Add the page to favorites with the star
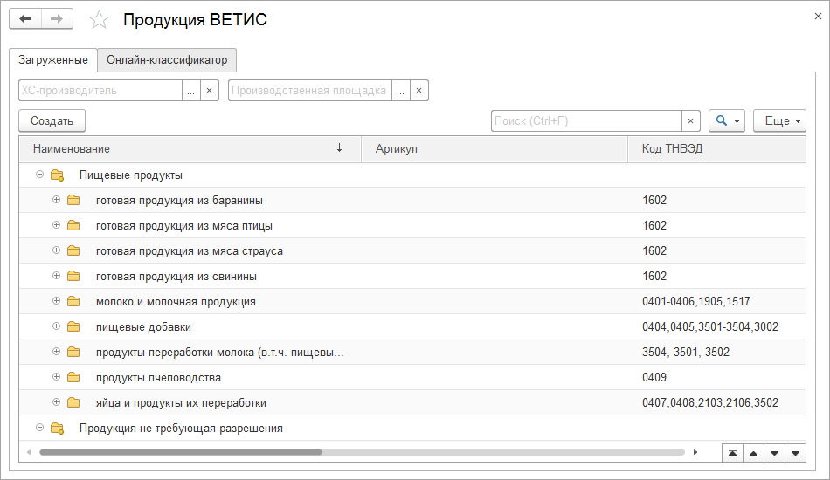The image size is (830, 480). pos(100,20)
